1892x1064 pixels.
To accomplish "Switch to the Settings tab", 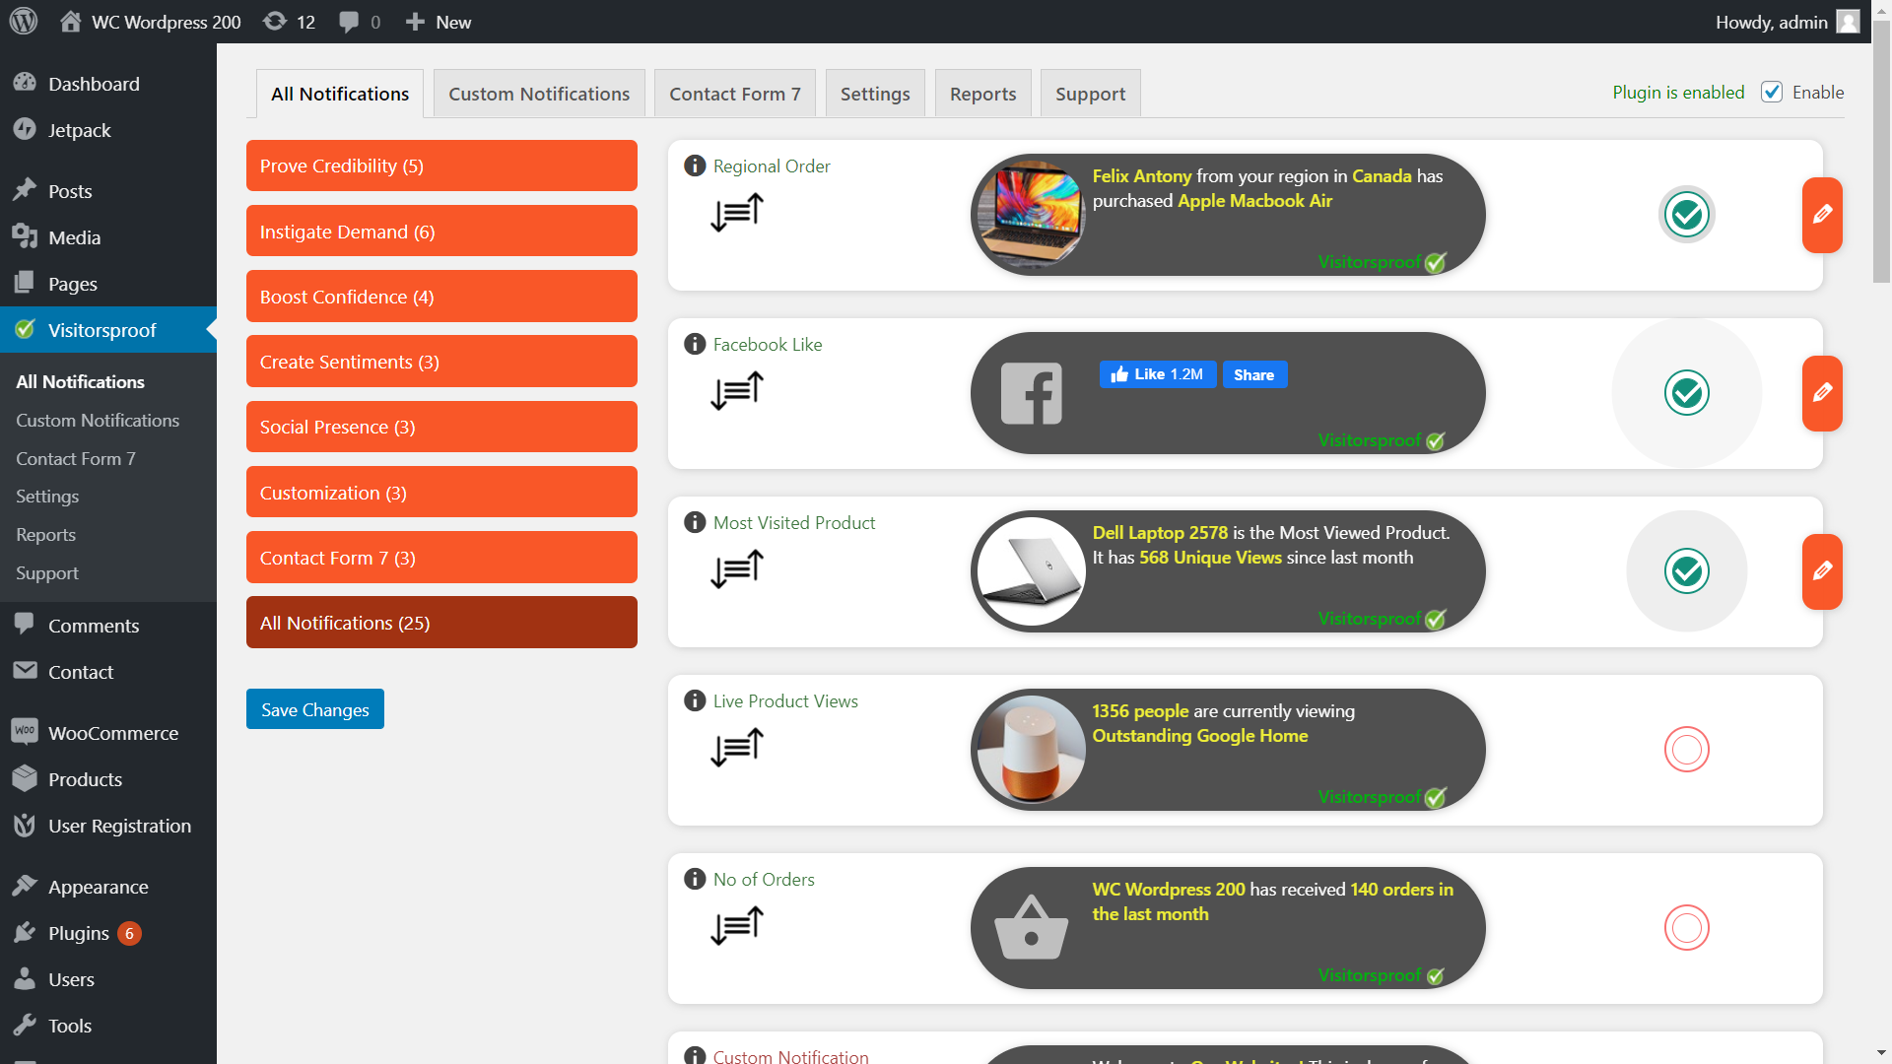I will tap(875, 94).
